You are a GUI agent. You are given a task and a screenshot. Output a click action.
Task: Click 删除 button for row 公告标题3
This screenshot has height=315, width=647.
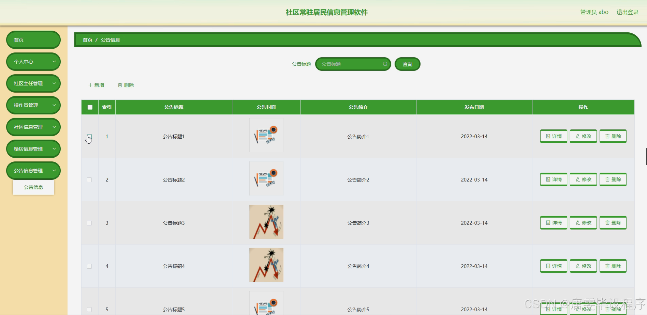[x=613, y=223]
